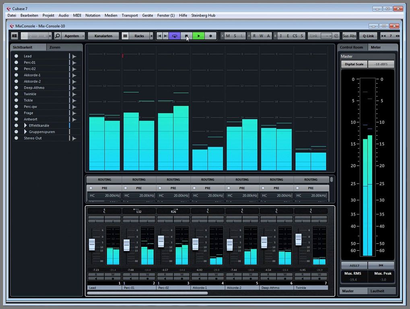Open the Link group dropdown
This screenshot has height=309, width=410.
click(327, 36)
